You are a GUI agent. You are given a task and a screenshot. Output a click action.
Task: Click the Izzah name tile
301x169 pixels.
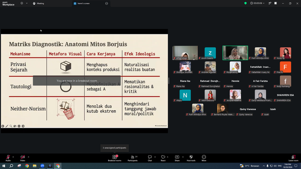[273, 109]
